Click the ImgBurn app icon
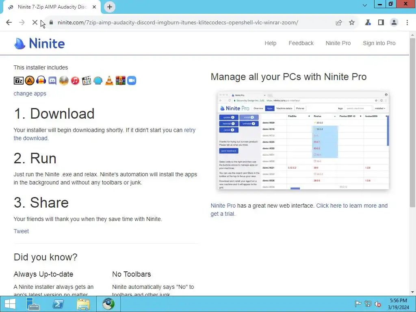 64,80
